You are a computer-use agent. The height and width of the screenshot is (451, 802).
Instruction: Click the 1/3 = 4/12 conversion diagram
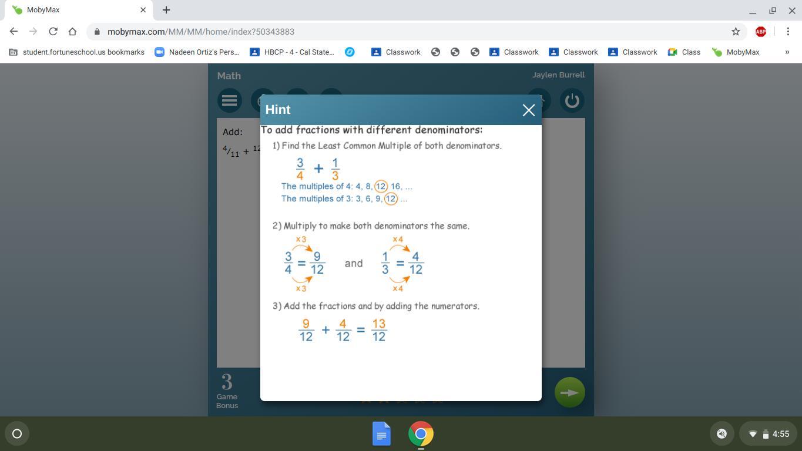[402, 263]
